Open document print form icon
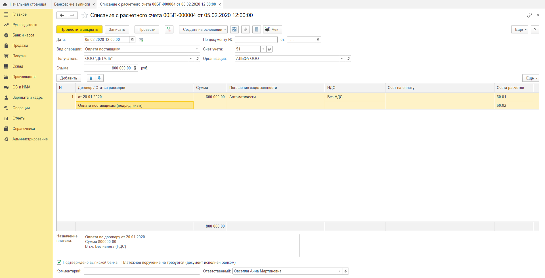Viewport: 545px width, 278px height. click(x=257, y=30)
